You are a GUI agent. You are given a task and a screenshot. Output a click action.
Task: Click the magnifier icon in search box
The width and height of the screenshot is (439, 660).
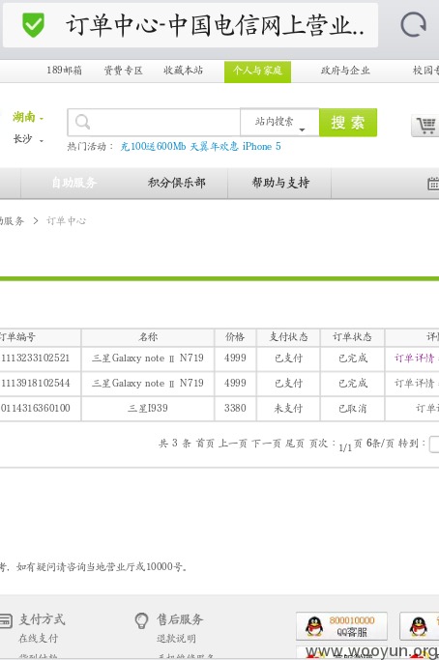coord(82,122)
